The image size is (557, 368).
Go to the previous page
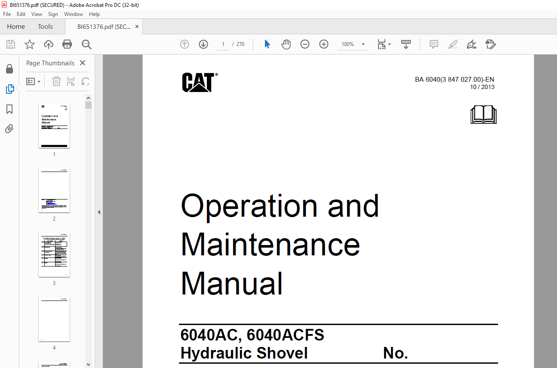185,44
